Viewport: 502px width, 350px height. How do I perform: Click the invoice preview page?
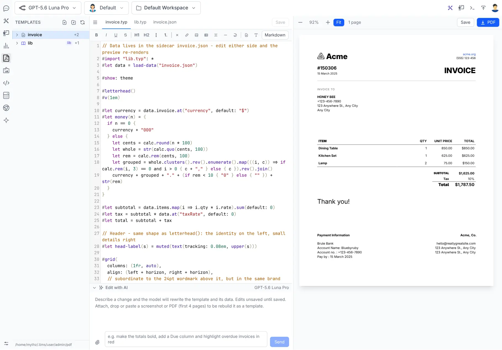pos(396,160)
